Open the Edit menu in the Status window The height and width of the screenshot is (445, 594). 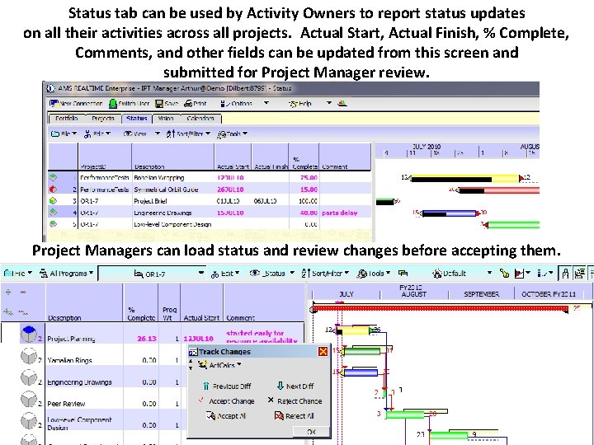[97, 133]
